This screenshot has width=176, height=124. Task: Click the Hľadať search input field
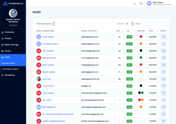point(154,24)
